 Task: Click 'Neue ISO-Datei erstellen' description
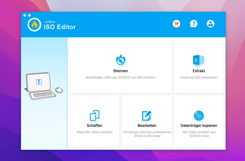point(94,132)
